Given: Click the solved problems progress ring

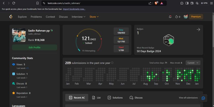Looking at the screenshot, I should click(89, 40).
